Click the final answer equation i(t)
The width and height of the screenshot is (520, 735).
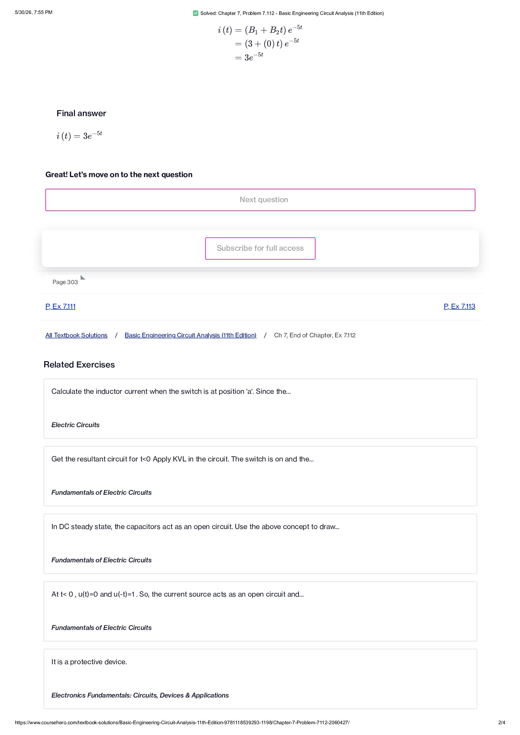click(79, 136)
